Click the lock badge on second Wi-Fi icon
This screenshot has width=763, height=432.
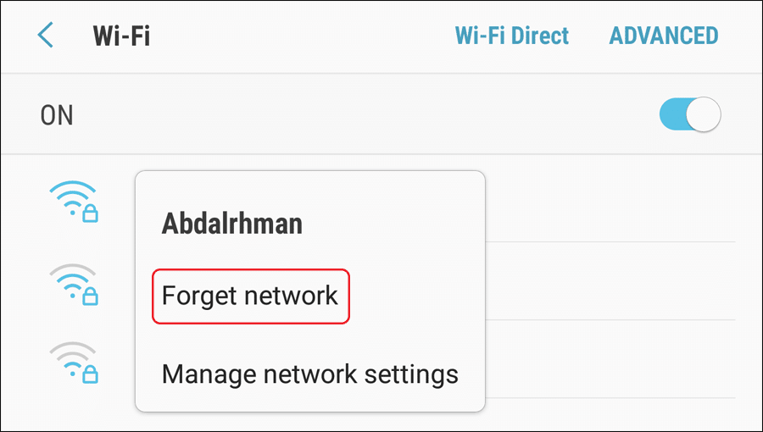pyautogui.click(x=90, y=296)
